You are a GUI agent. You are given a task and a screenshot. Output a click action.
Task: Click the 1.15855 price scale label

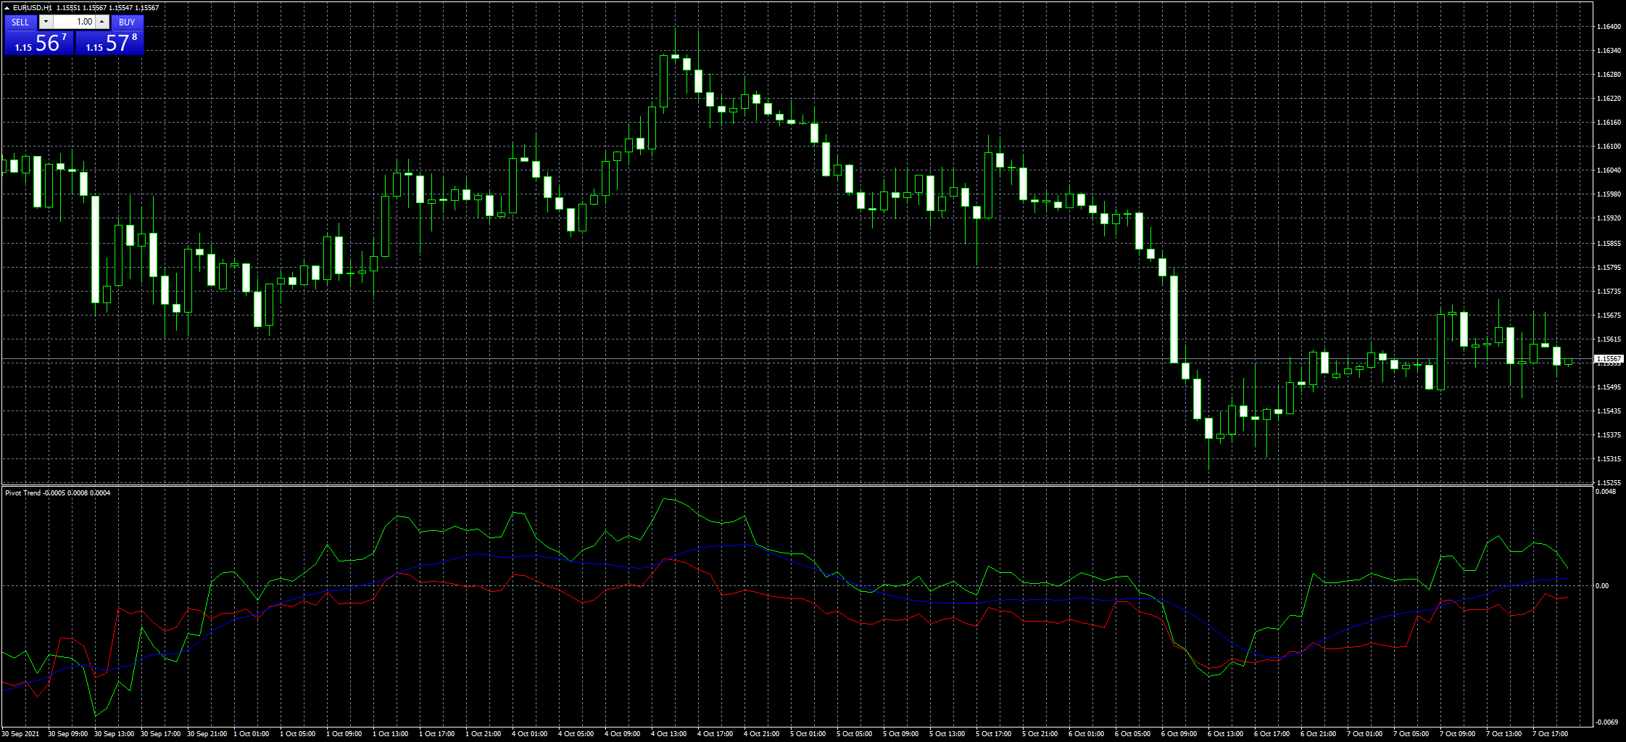pyautogui.click(x=1609, y=243)
